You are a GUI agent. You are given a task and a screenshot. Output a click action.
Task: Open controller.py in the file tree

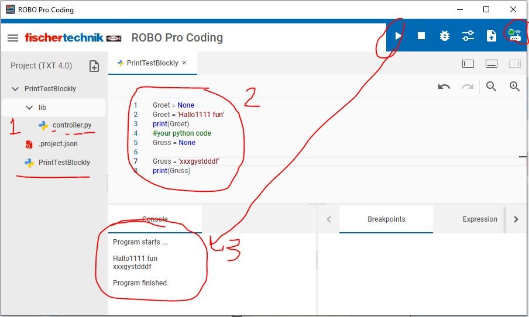point(71,125)
